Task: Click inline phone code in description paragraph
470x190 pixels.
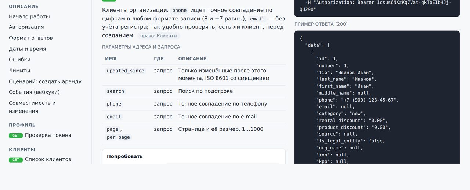Action: tap(180, 11)
